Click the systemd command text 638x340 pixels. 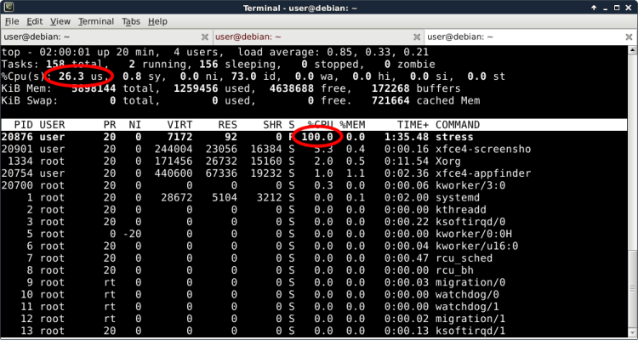[458, 198]
